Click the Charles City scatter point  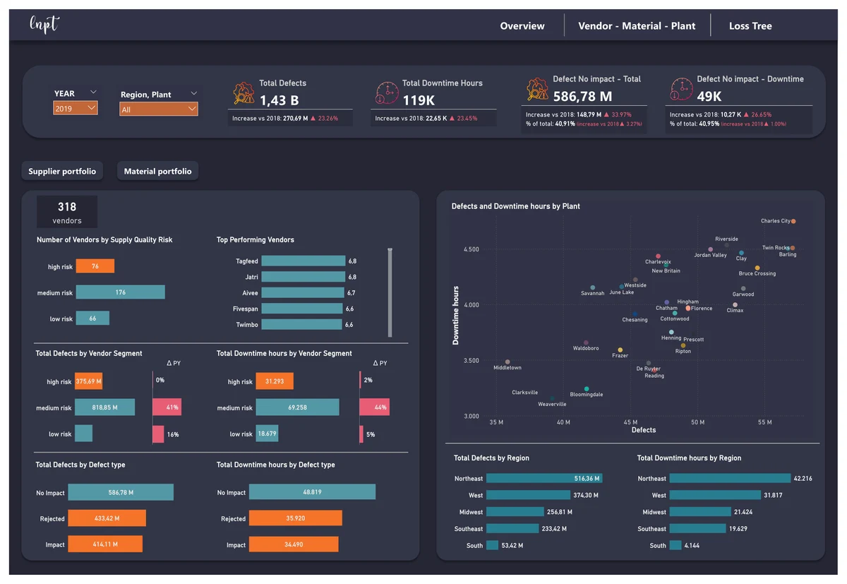pos(793,221)
